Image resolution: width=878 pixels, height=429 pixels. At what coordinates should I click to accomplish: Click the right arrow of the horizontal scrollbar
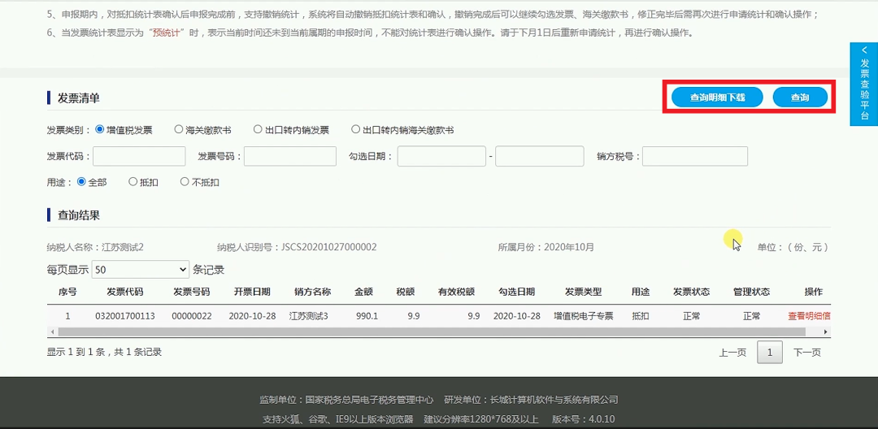point(825,331)
